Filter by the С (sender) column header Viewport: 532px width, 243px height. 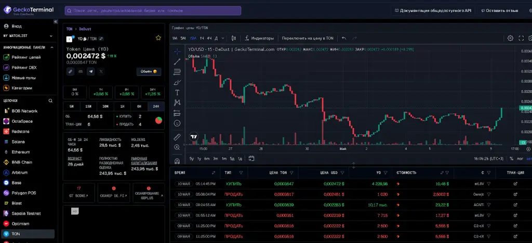pyautogui.click(x=489, y=173)
